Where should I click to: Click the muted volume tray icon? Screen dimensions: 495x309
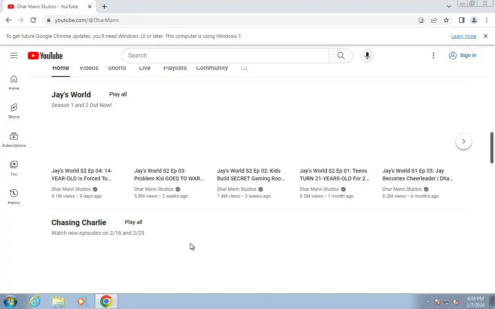point(456,302)
